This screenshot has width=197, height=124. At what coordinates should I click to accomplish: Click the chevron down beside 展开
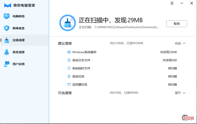(184, 93)
